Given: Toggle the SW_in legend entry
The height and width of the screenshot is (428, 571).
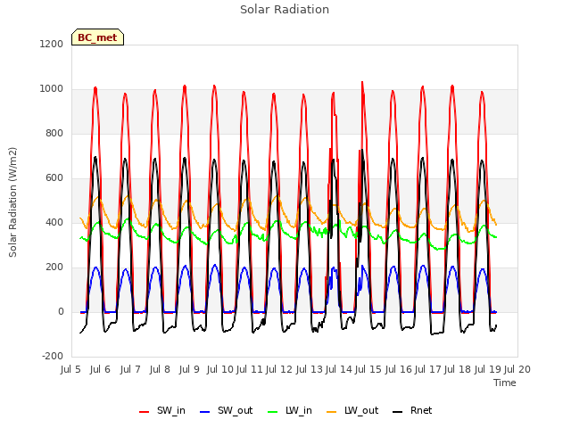Looking at the screenshot, I should pyautogui.click(x=162, y=410).
